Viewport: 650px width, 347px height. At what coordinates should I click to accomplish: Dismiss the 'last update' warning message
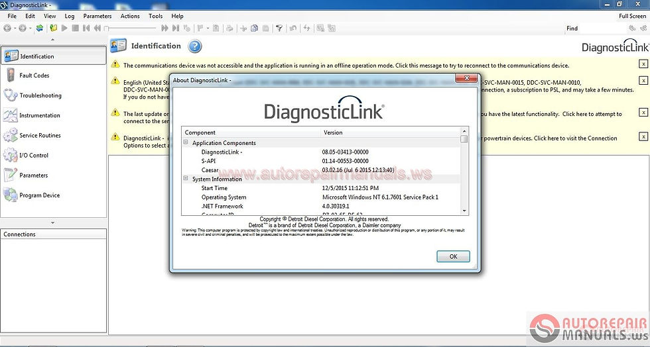[x=643, y=112]
